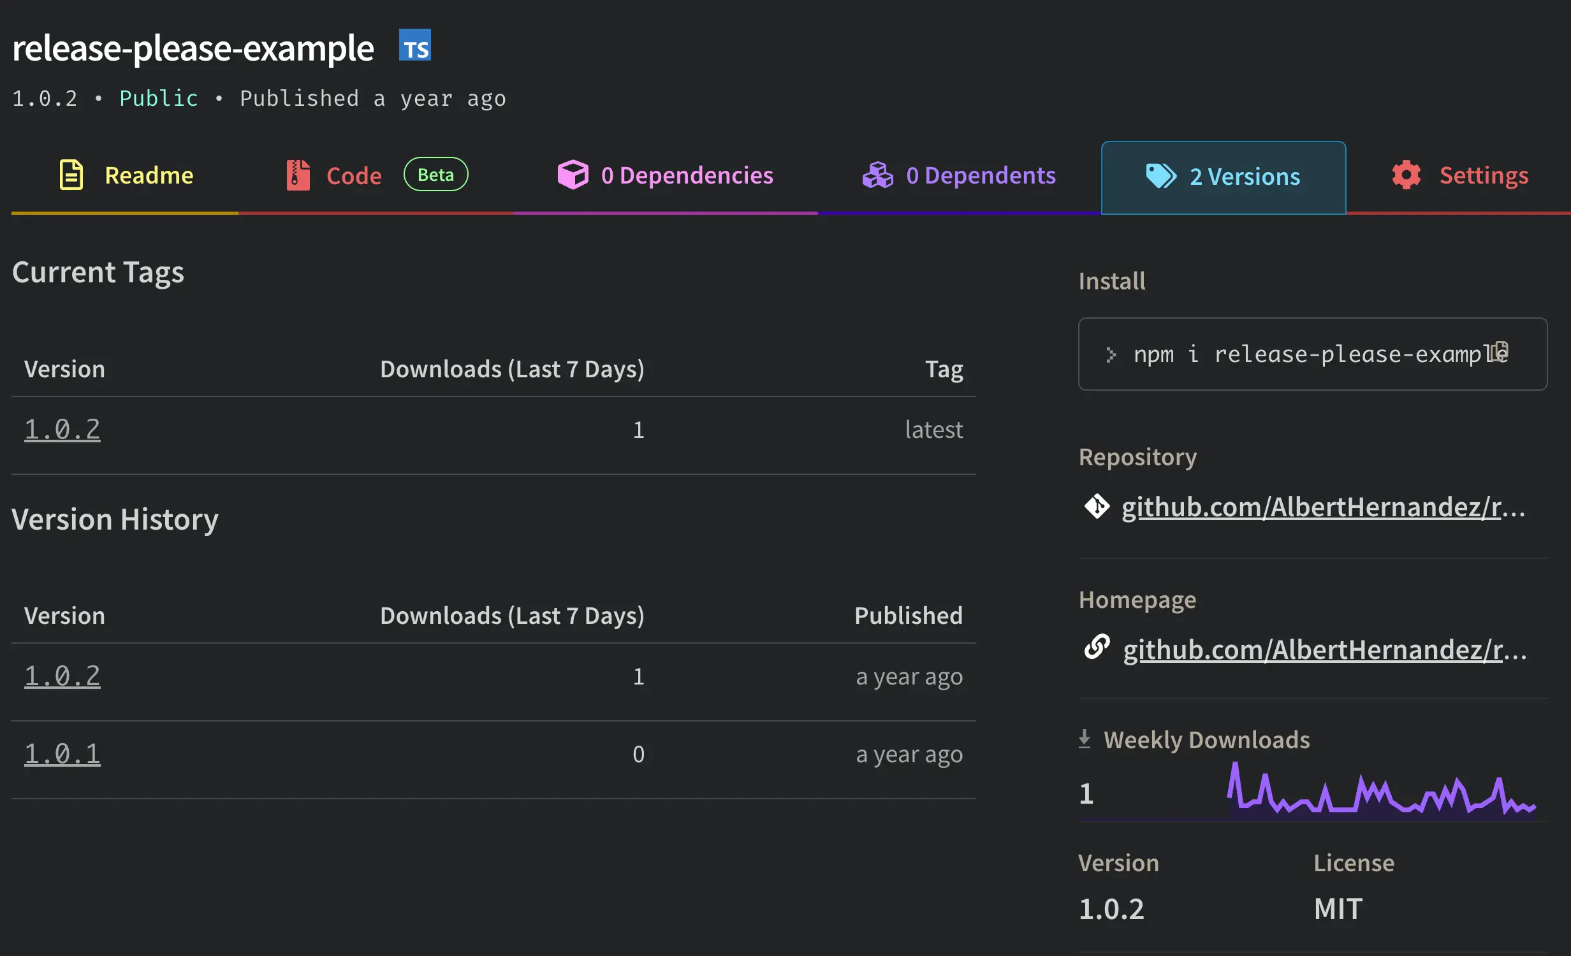Screen dimensions: 1571x956
Task: Click the Settings gear icon
Action: 1406,175
